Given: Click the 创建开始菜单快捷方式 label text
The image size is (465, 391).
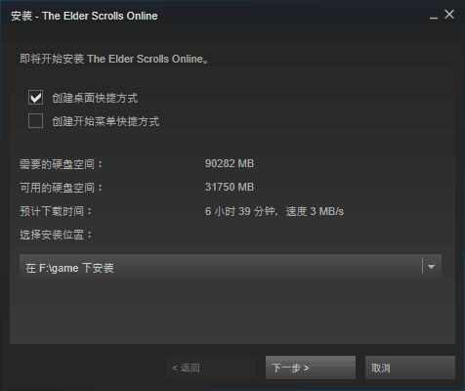Looking at the screenshot, I should pyautogui.click(x=106, y=121).
